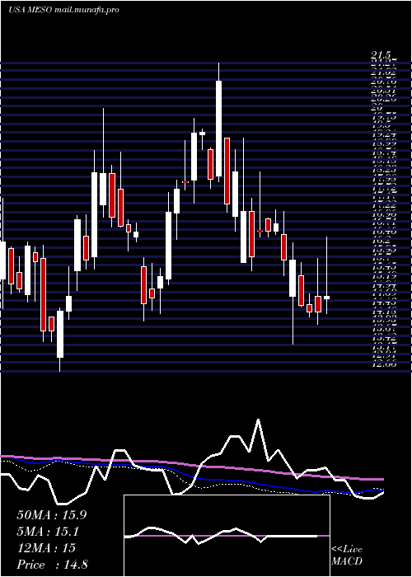Click the MACD inset chart panel
The image size is (412, 577).
(227, 536)
